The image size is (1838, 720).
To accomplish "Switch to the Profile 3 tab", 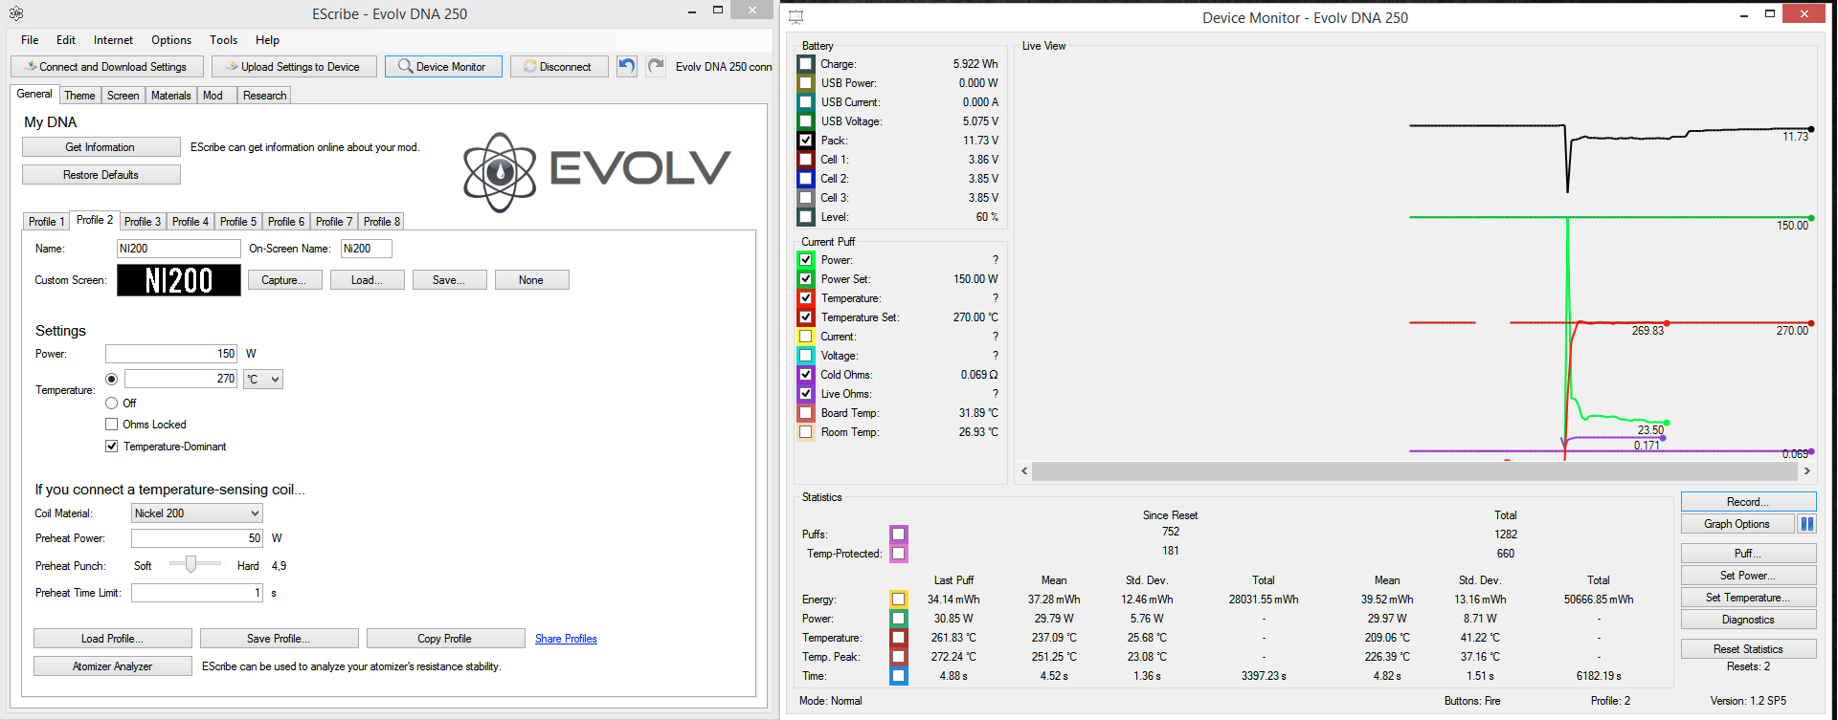I will tap(143, 222).
